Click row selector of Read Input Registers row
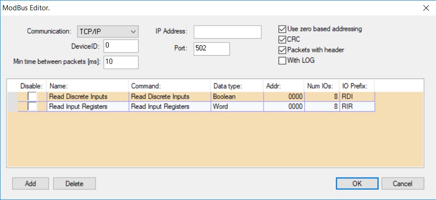Screen dimensions: 436x200 pos(13,107)
